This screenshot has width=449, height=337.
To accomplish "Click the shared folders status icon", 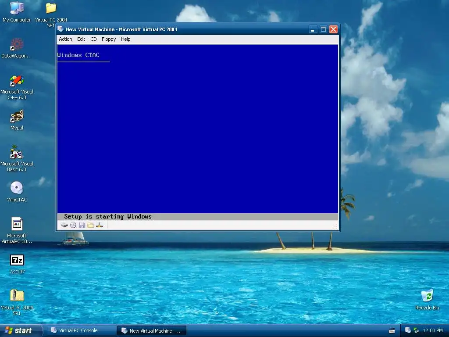I will 90,225.
